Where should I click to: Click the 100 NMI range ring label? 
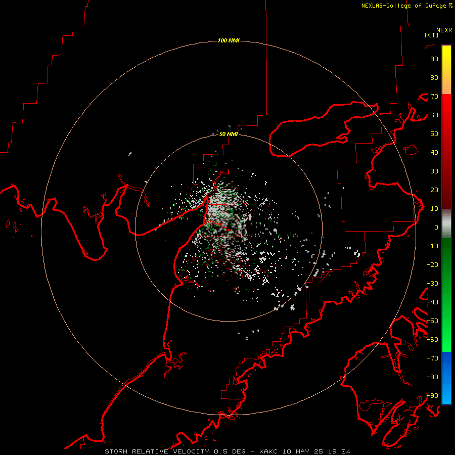(229, 40)
